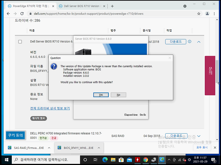The height and width of the screenshot is (165, 221).
Task: Decline the BIOS update with No
Action: click(x=118, y=95)
